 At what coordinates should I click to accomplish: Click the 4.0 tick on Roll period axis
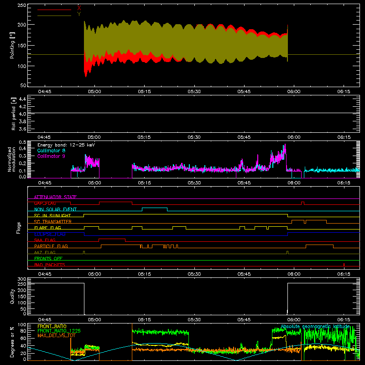click(22, 114)
